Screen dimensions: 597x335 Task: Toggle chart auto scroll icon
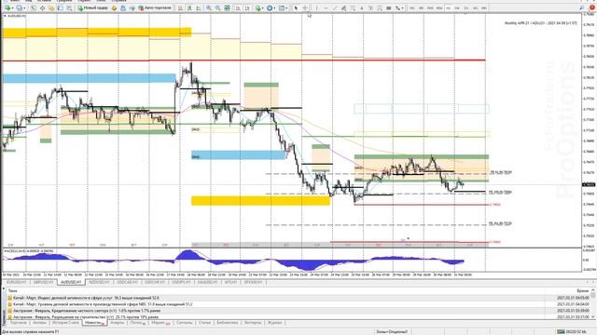(x=238, y=7)
